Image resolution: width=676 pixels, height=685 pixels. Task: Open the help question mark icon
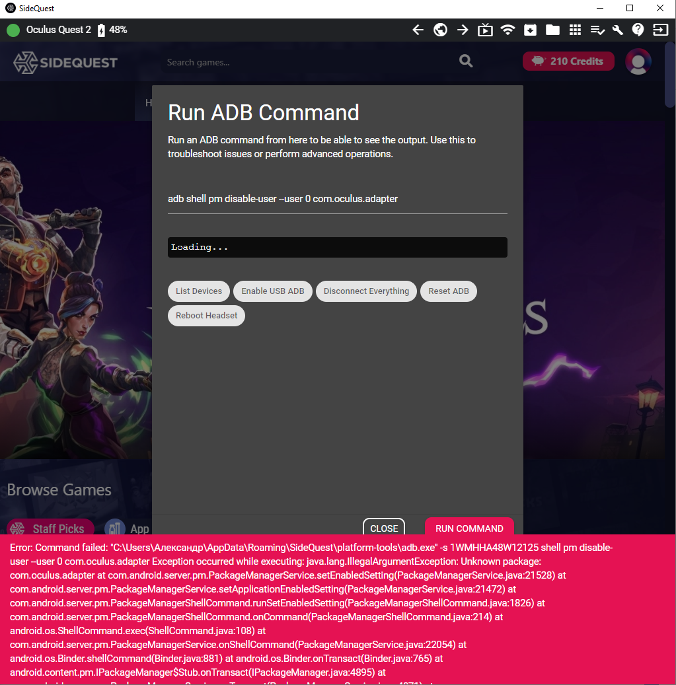(638, 30)
